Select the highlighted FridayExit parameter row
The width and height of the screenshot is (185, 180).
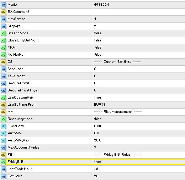(x=92, y=162)
